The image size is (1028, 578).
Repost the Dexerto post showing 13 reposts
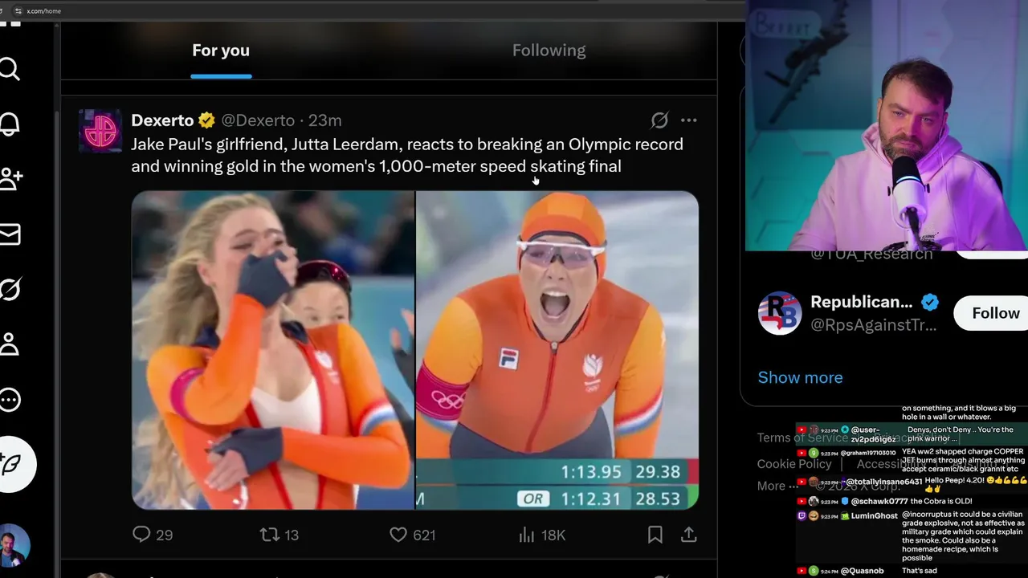coord(279,535)
